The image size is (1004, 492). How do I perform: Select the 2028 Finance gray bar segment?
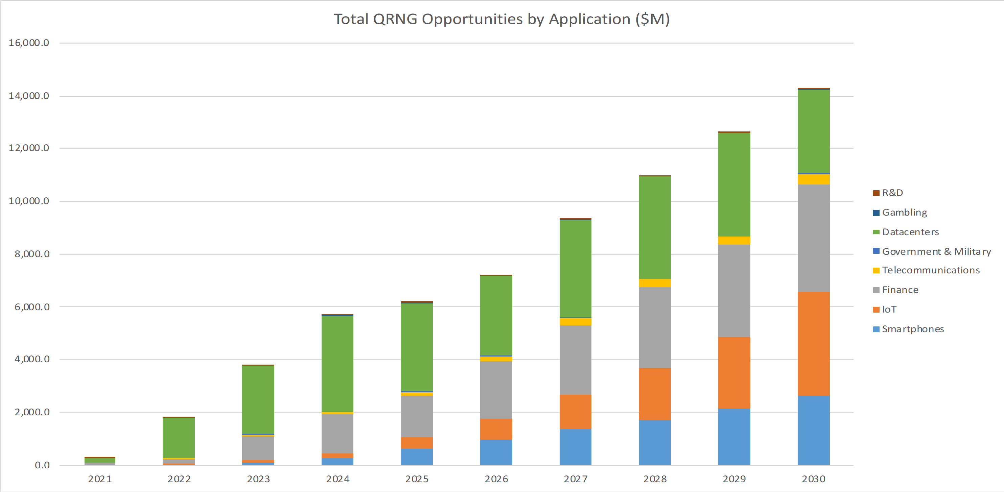[655, 328]
